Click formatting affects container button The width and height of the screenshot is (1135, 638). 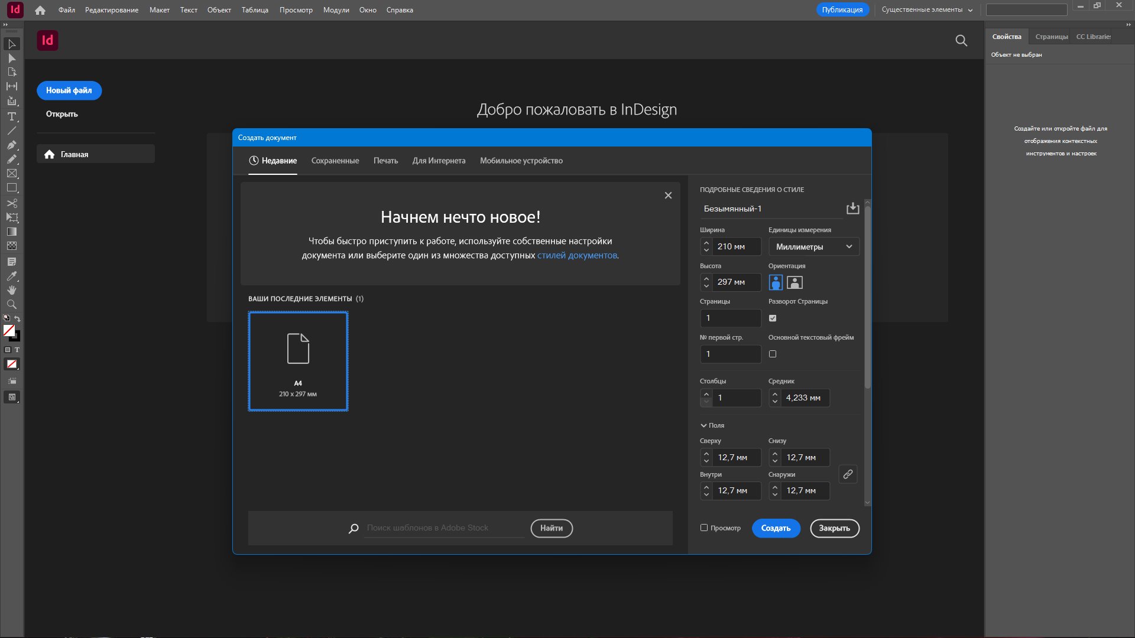click(x=8, y=350)
